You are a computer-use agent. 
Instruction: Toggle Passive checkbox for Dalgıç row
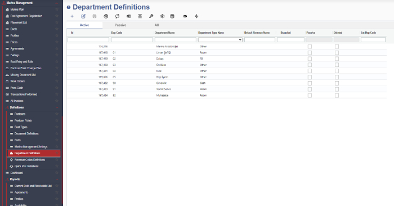coord(310,59)
